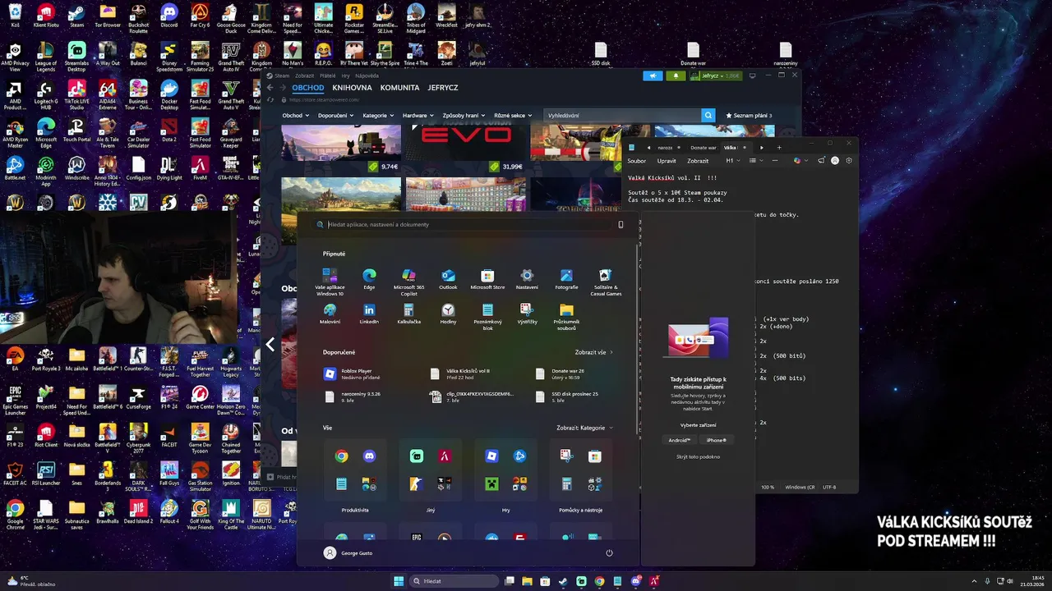Screen dimensions: 1052x591
Task: Open LinkedIn pinned app
Action: pyautogui.click(x=369, y=314)
